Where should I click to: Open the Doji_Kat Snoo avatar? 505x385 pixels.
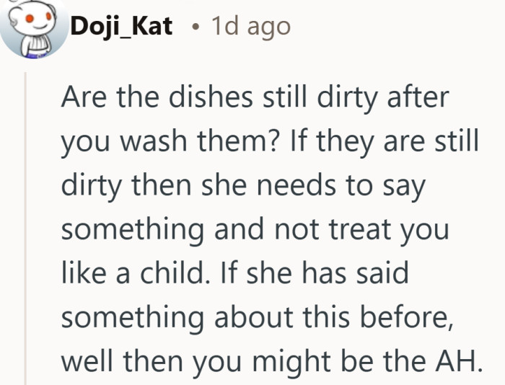point(34,27)
